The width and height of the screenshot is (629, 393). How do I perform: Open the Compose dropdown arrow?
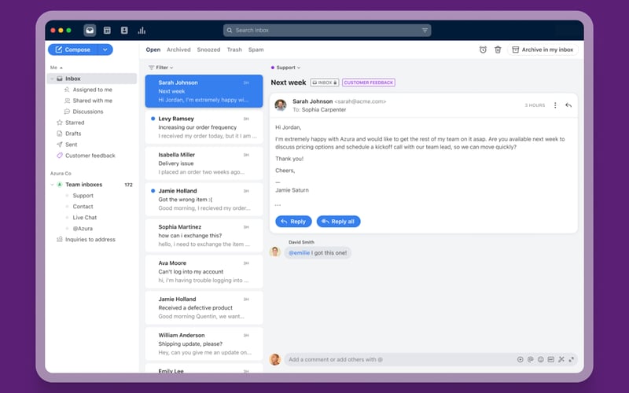pyautogui.click(x=105, y=50)
